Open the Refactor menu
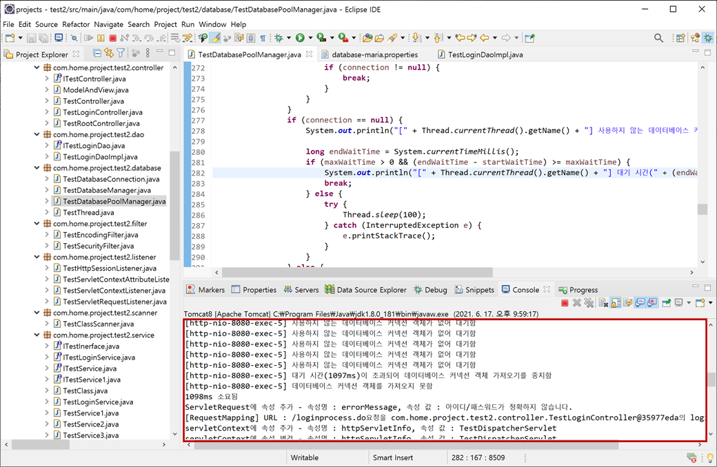717x467 pixels. point(75,24)
